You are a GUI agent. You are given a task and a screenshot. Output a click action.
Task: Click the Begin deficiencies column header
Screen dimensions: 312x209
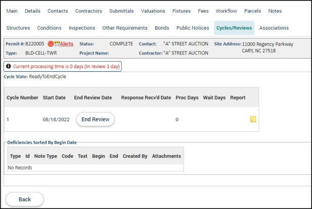click(x=98, y=156)
